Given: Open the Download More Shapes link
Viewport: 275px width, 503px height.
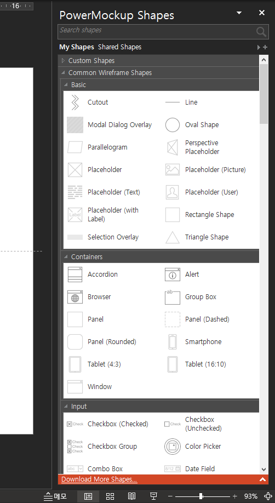Looking at the screenshot, I should tap(99, 479).
